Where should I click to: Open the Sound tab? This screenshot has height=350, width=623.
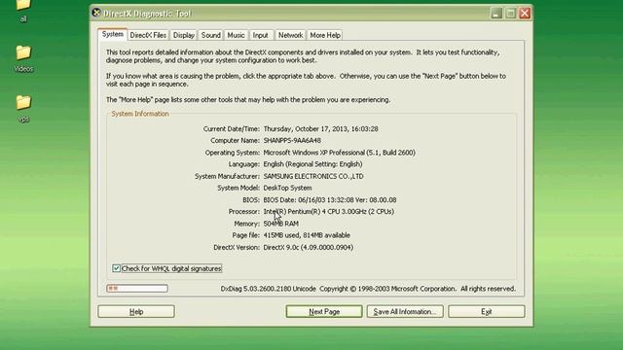click(x=210, y=35)
